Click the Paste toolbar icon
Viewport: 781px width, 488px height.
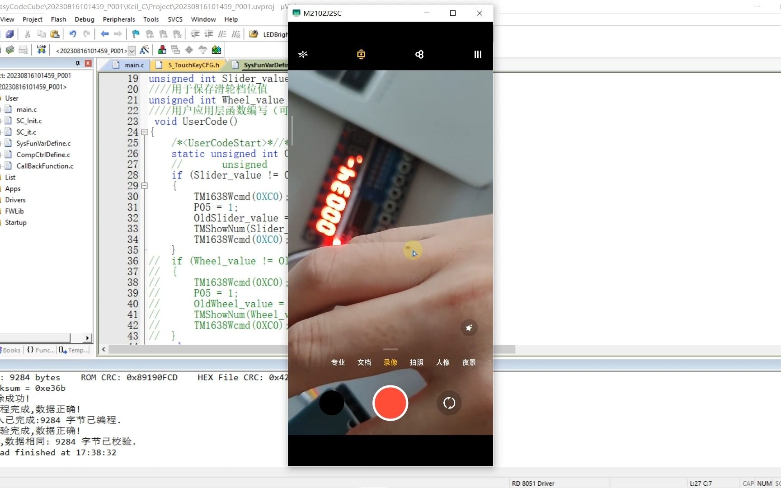[x=55, y=34]
